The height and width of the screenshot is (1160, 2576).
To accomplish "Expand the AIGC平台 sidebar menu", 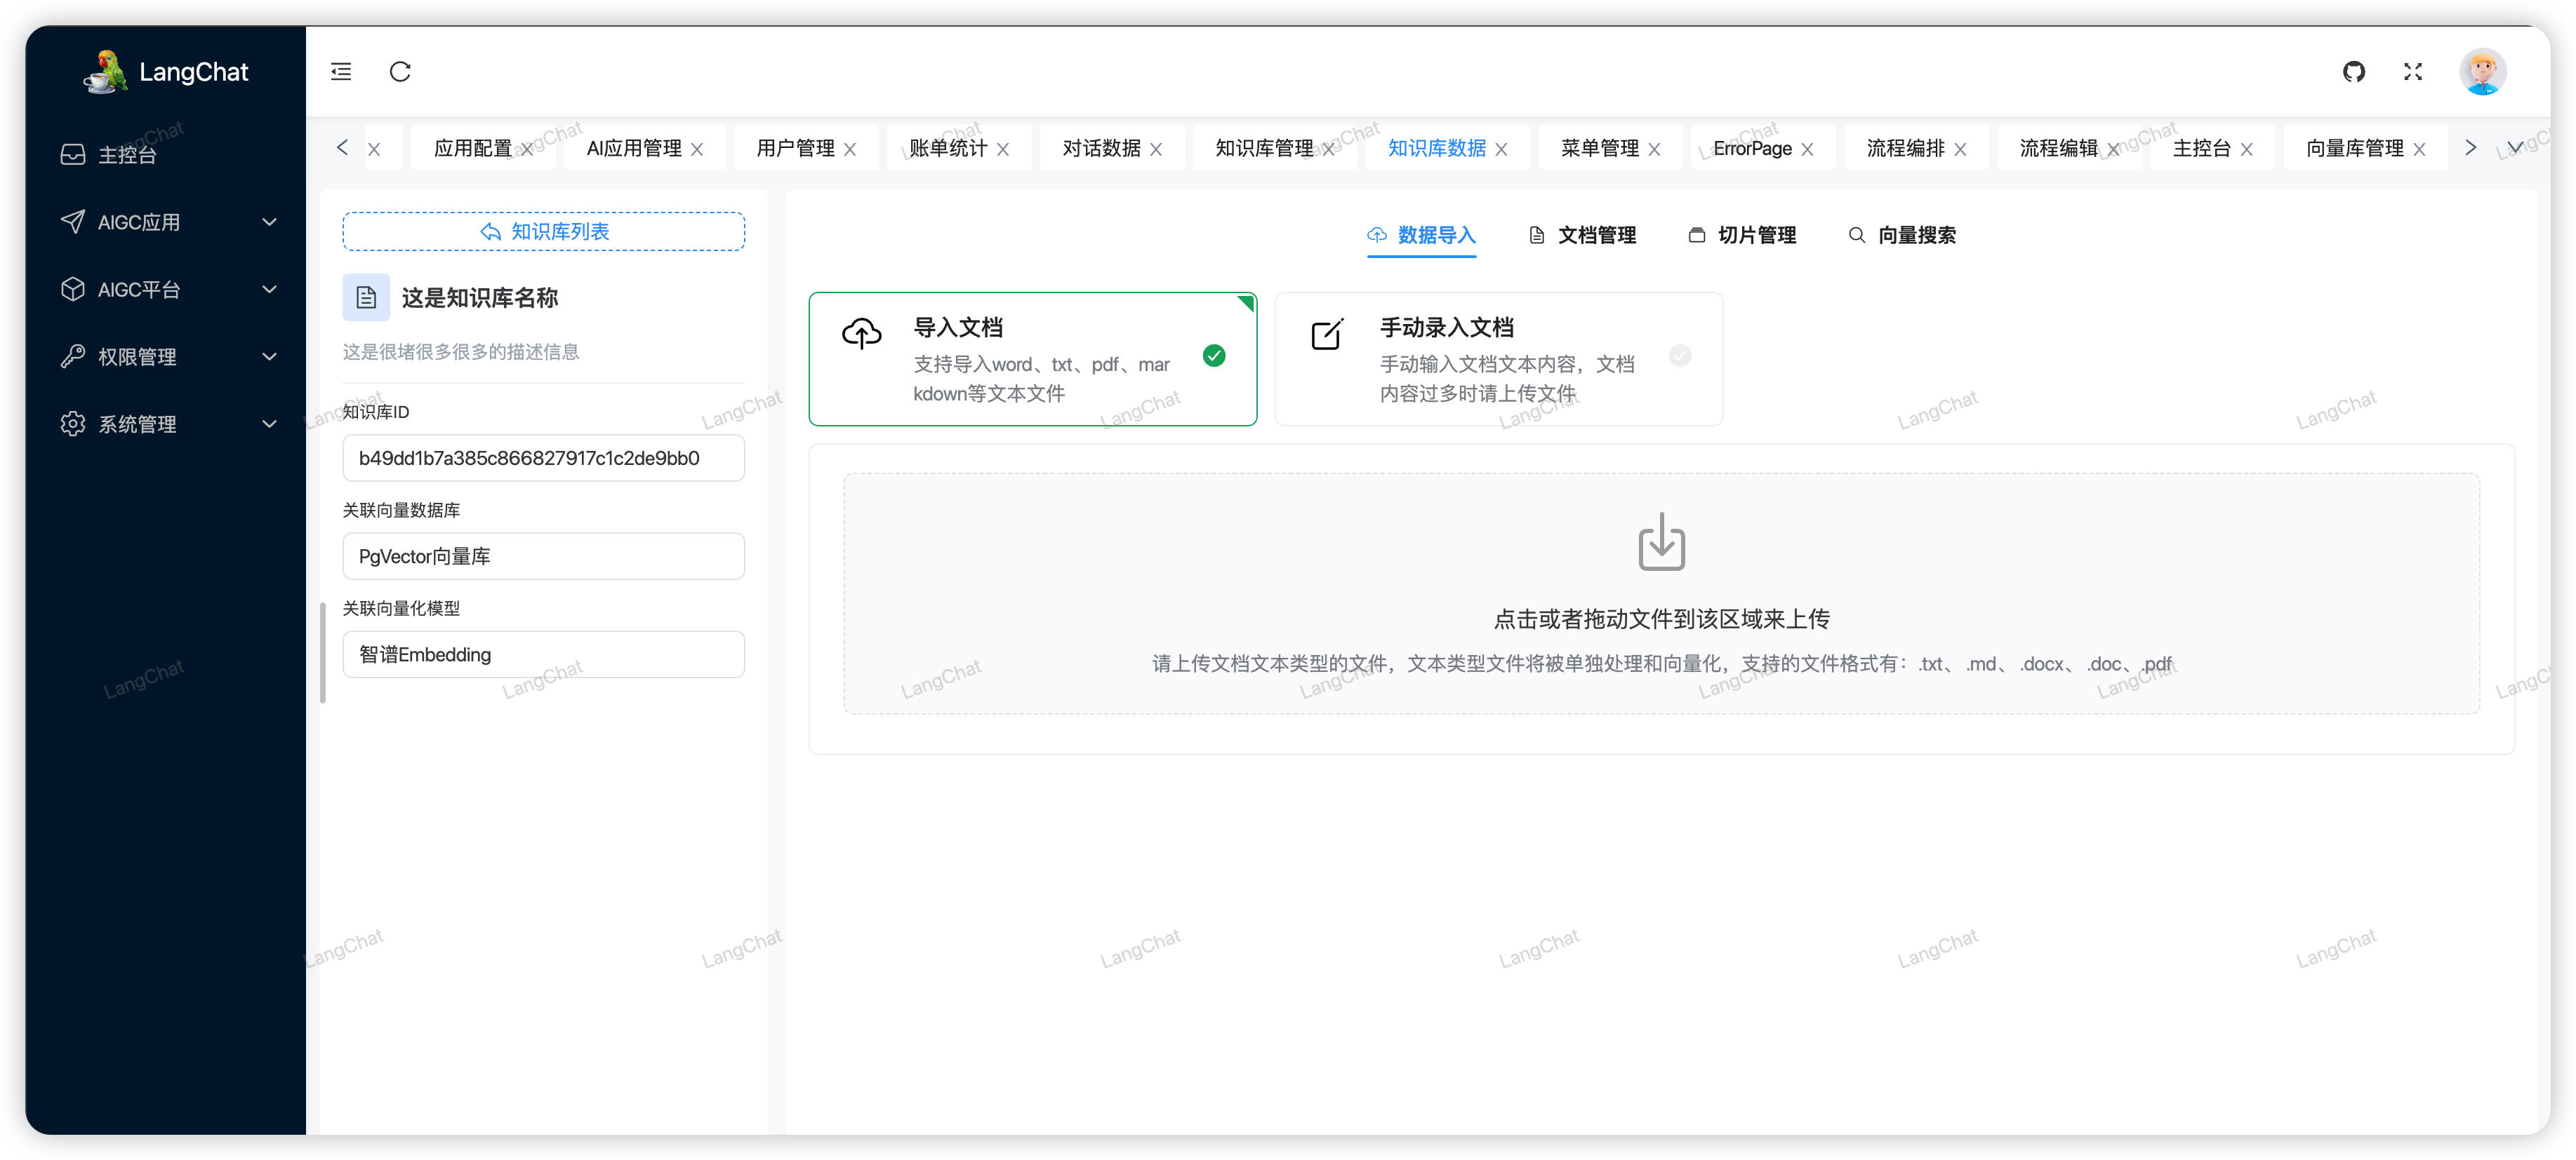I will point(166,290).
